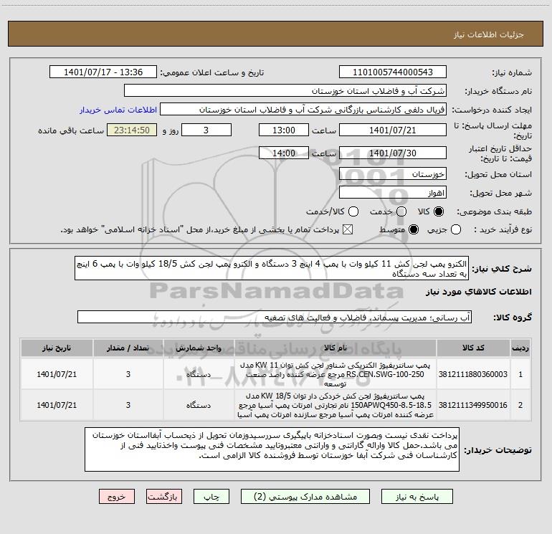
Task: Select جزیی purchase process radio
Action: (456, 229)
